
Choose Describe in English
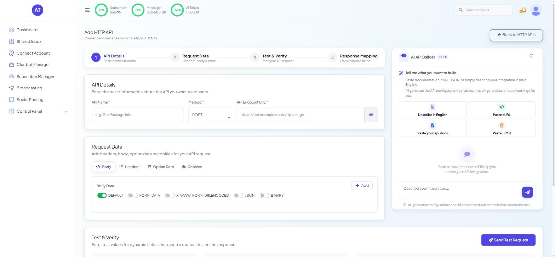433,110
